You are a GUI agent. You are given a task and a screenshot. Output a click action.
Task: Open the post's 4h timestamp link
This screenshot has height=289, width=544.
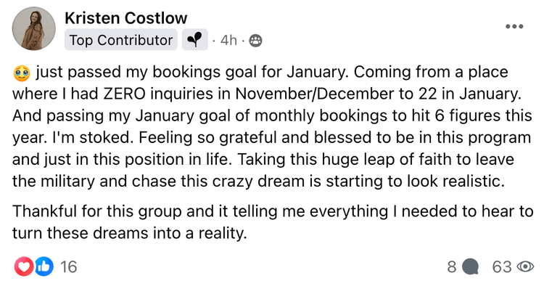point(228,40)
